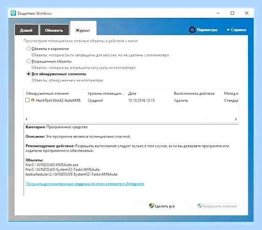The width and height of the screenshot is (262, 230).
Task: Click the Метод о... column header
Action: tap(231, 94)
